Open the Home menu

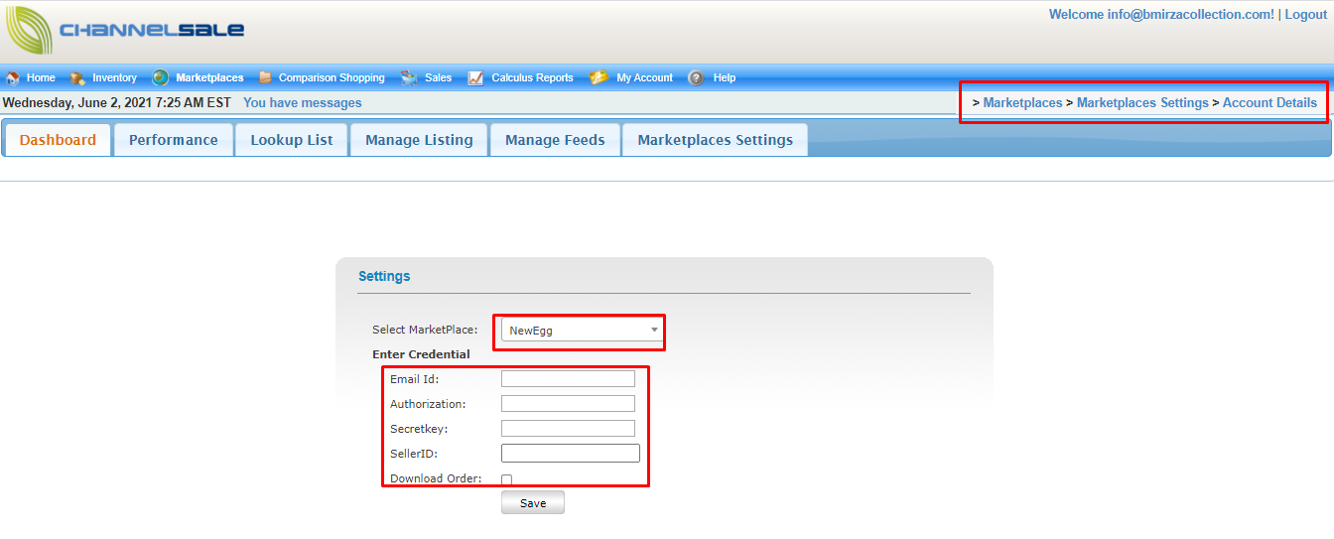pos(41,77)
